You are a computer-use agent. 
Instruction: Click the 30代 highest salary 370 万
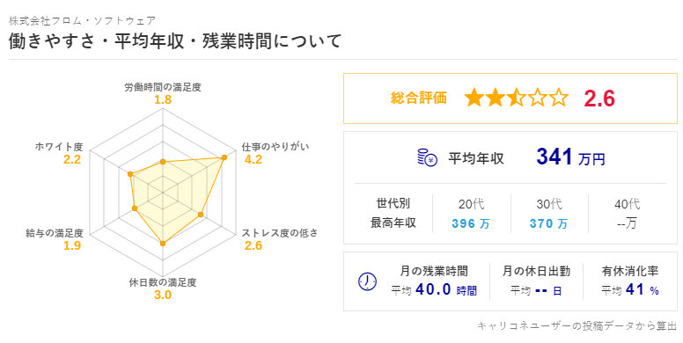pyautogui.click(x=549, y=223)
